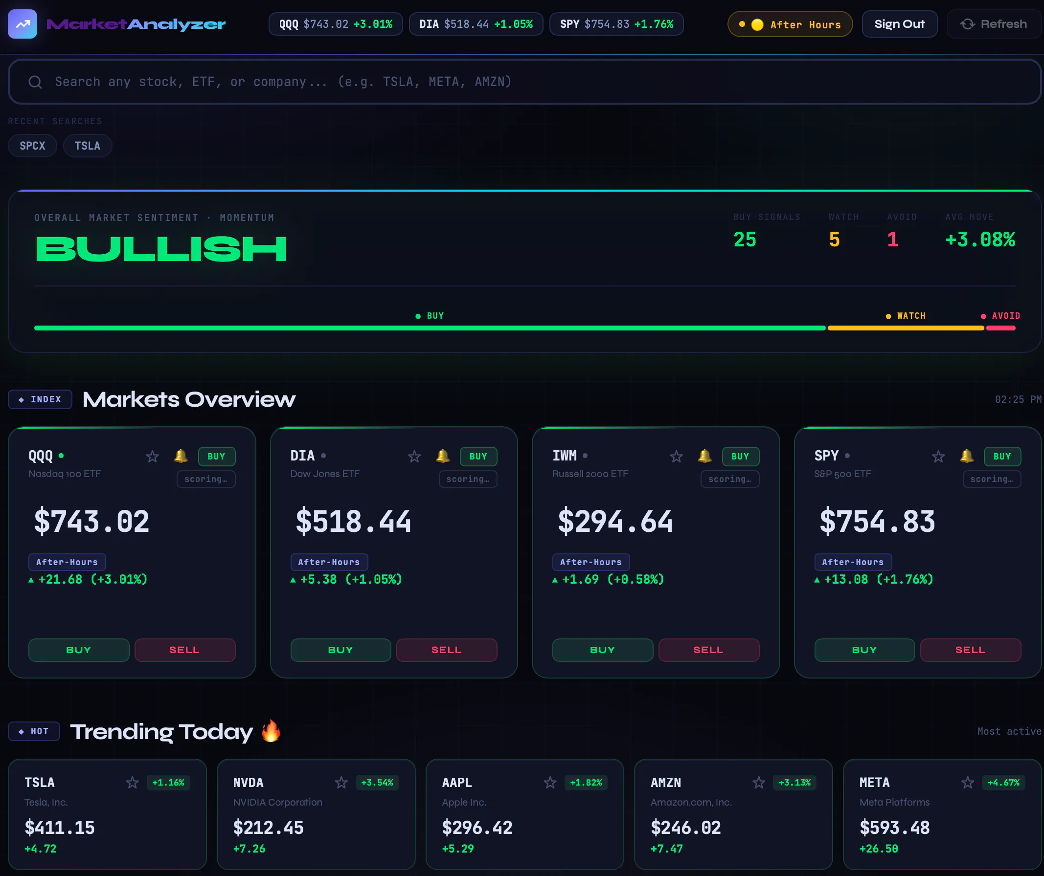Click the BUY button on IWM card
This screenshot has width=1044, height=876.
click(603, 650)
